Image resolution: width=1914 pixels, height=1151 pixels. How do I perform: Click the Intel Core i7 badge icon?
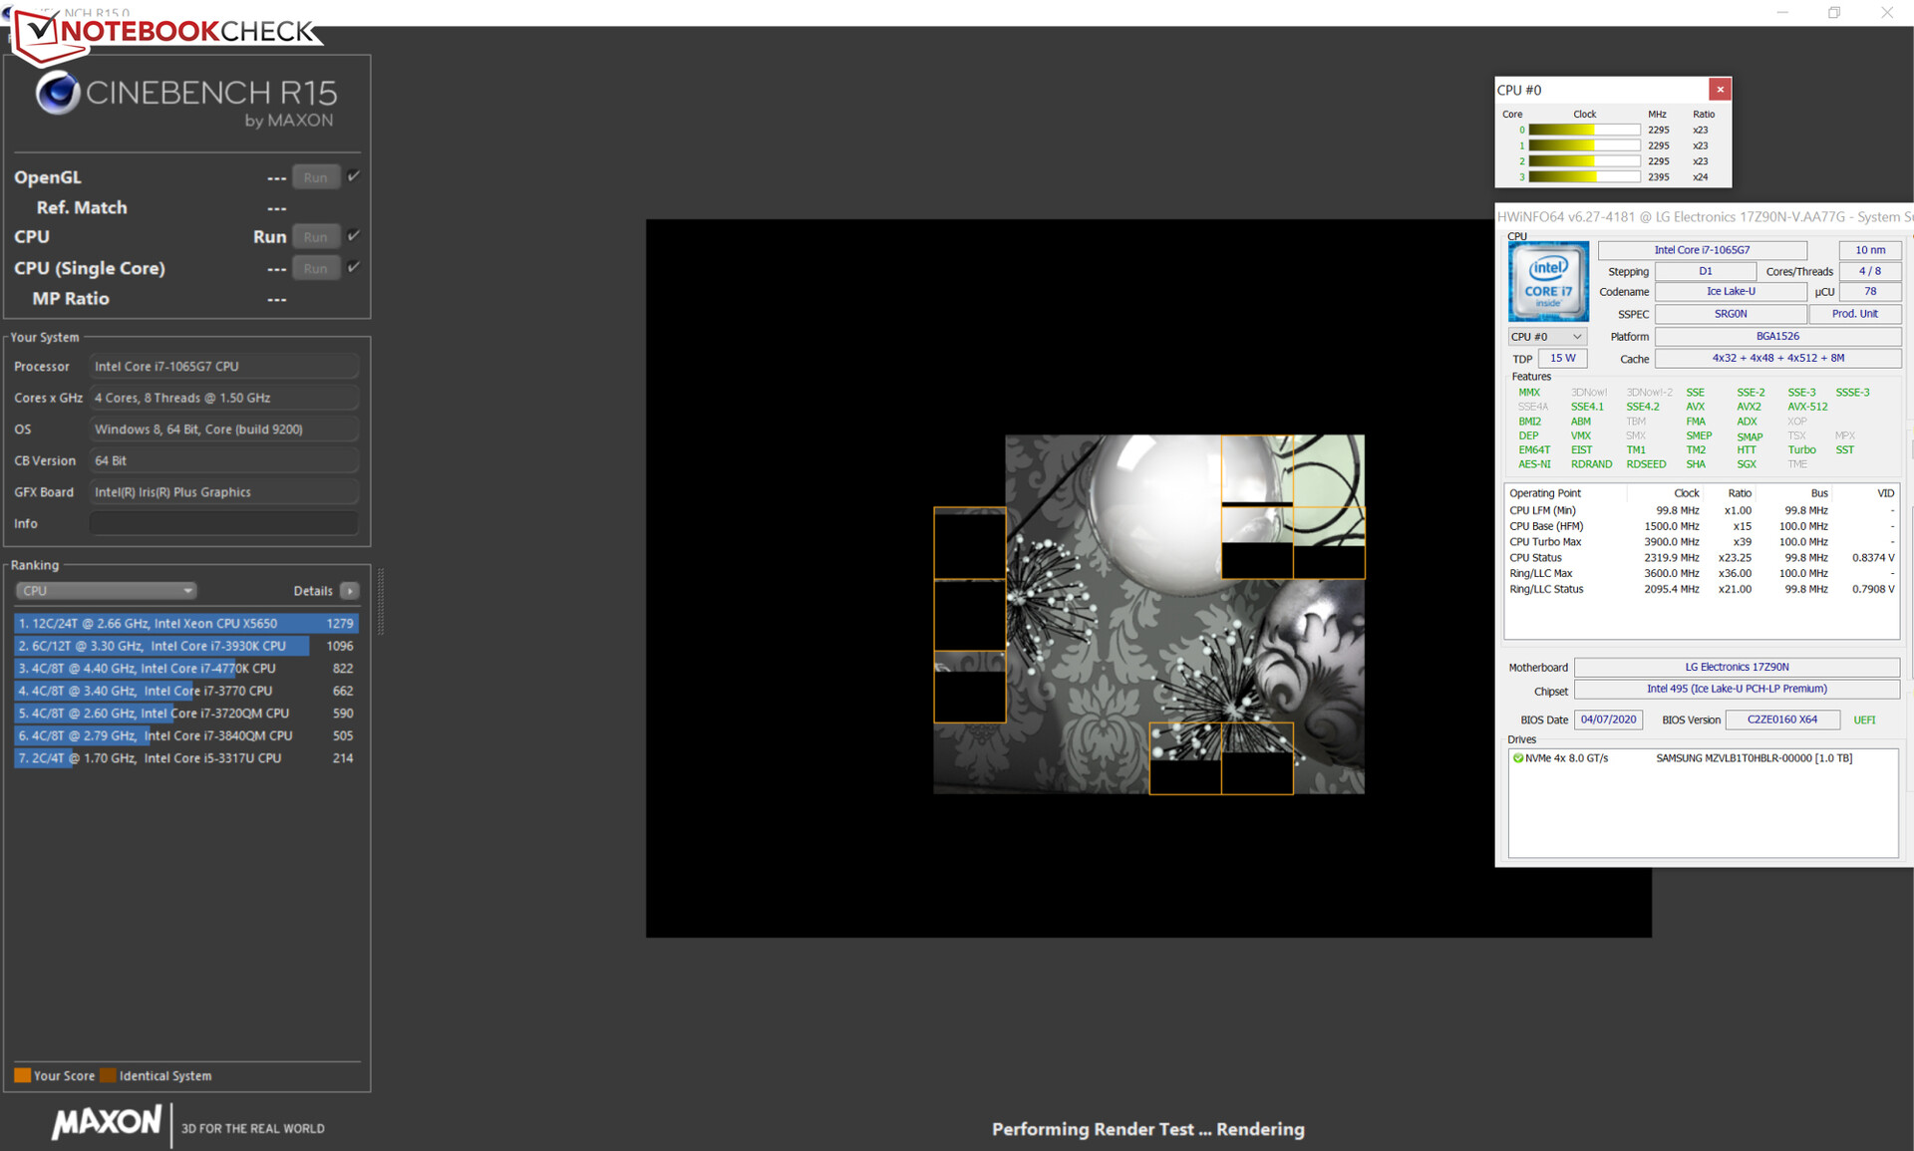(1547, 281)
